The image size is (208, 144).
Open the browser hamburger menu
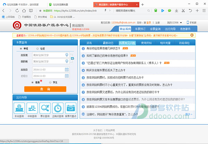click(x=204, y=11)
